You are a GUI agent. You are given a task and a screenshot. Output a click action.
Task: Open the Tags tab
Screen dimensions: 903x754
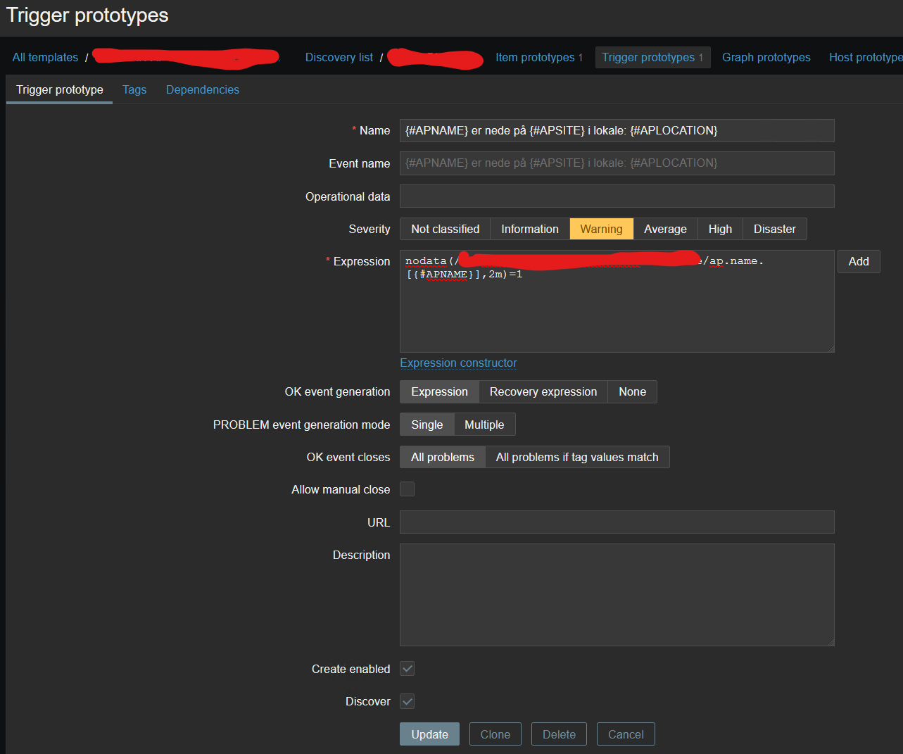click(x=134, y=89)
